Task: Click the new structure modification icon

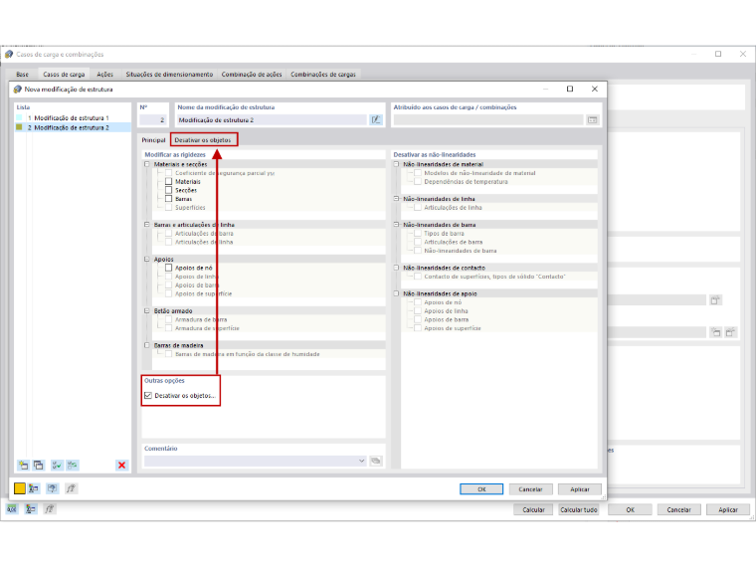Action: pos(23,465)
